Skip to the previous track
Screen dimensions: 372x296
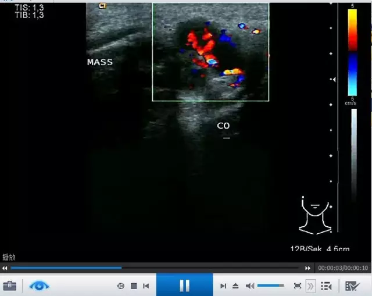point(146,286)
